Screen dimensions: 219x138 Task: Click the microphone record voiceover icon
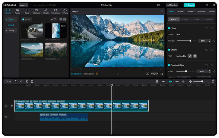157,82
